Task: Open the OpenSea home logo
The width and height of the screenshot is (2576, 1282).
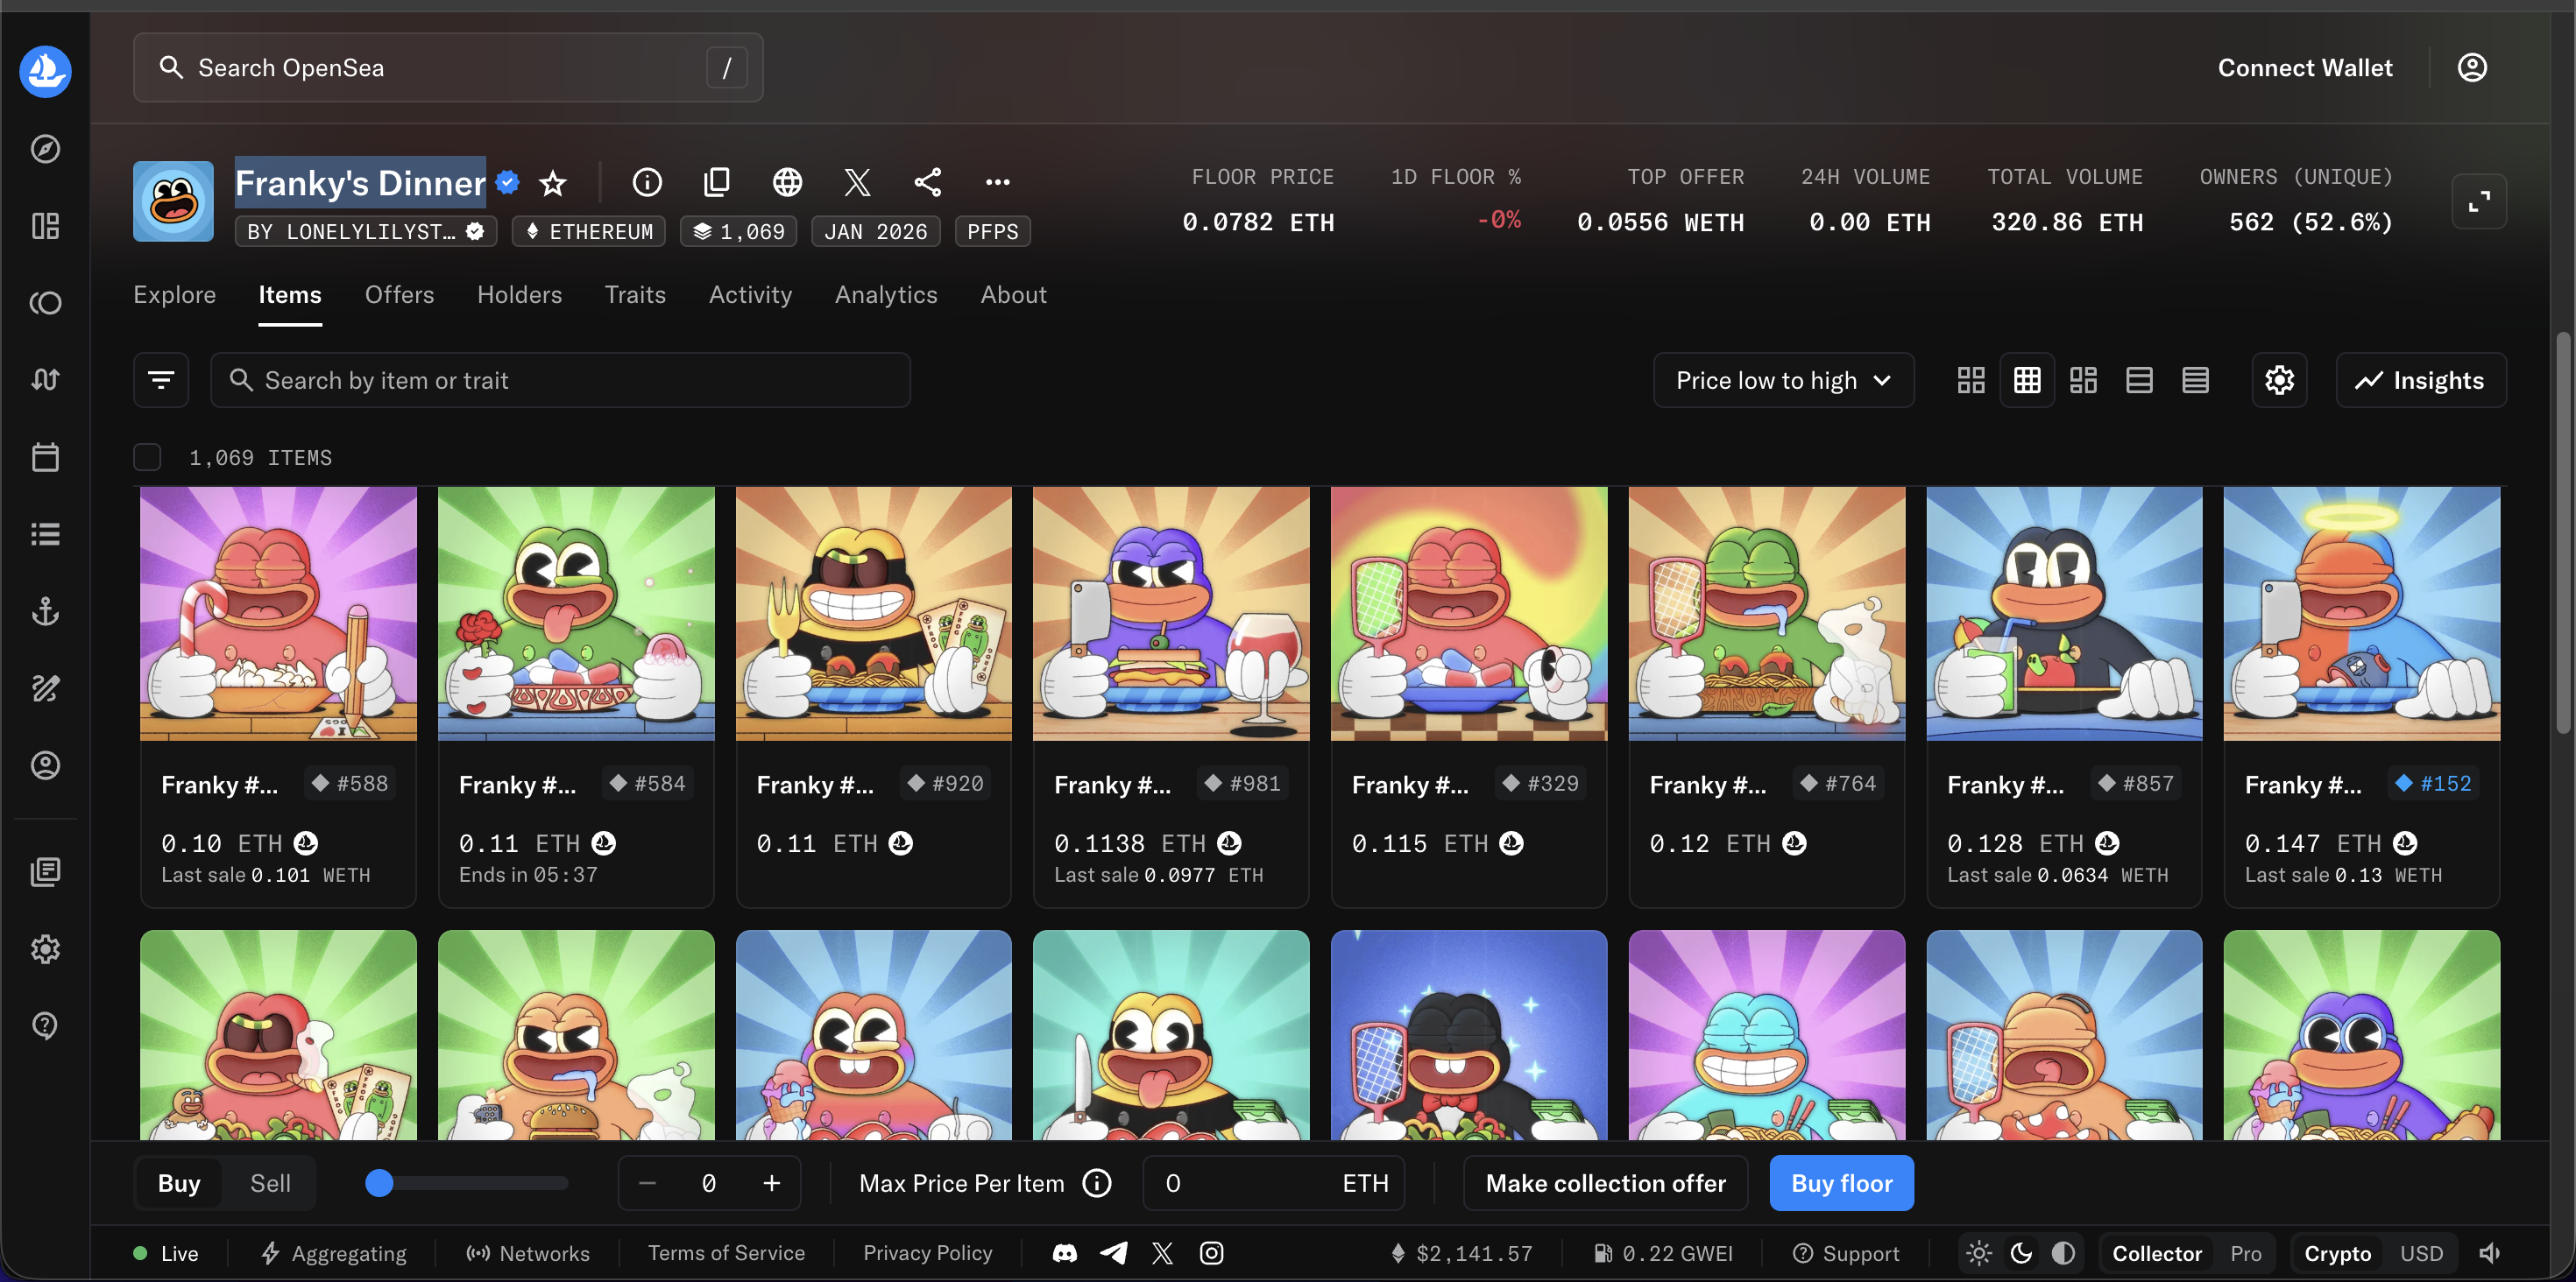Action: tap(45, 71)
